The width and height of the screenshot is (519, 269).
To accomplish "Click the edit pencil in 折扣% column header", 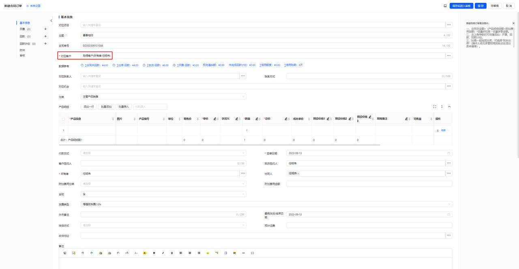I will [x=237, y=119].
